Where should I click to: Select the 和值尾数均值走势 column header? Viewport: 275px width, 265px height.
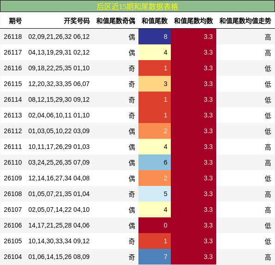click(245, 21)
